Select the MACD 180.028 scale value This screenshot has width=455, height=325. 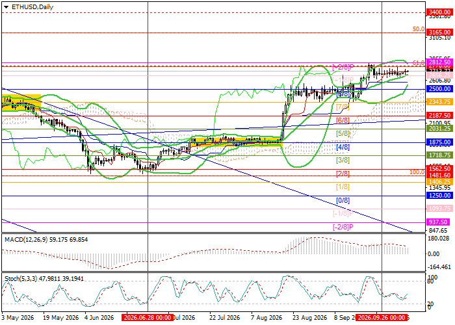click(439, 239)
